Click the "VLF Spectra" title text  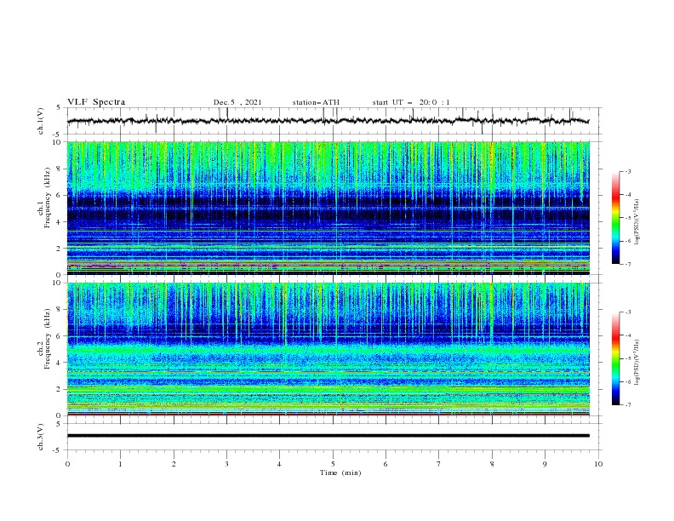click(96, 102)
